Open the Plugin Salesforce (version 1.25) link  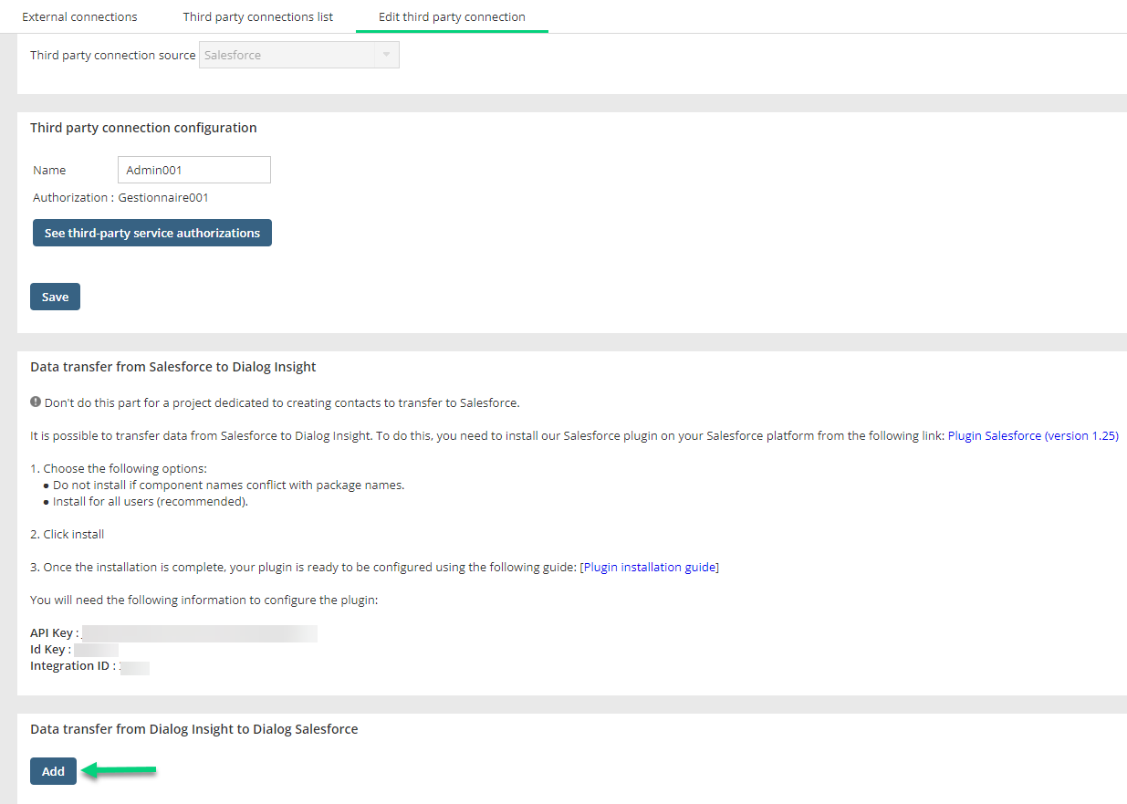pyautogui.click(x=1033, y=435)
